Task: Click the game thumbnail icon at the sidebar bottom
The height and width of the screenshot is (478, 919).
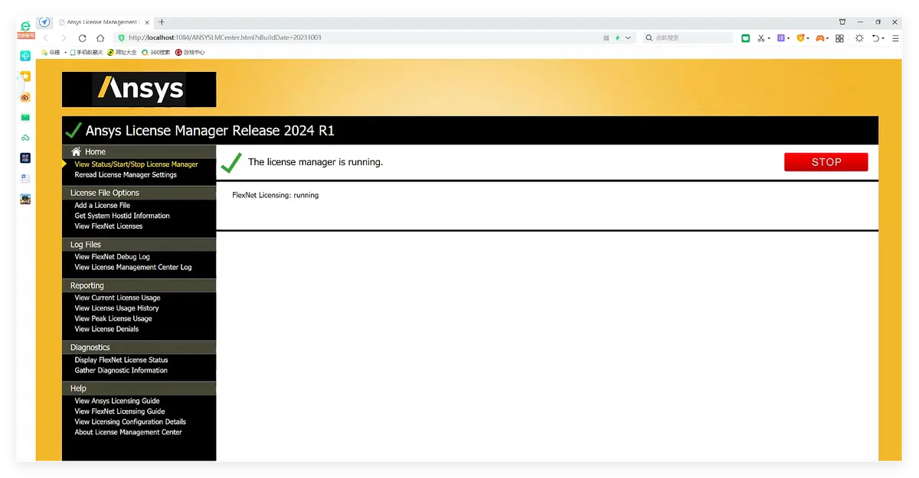Action: click(x=25, y=199)
